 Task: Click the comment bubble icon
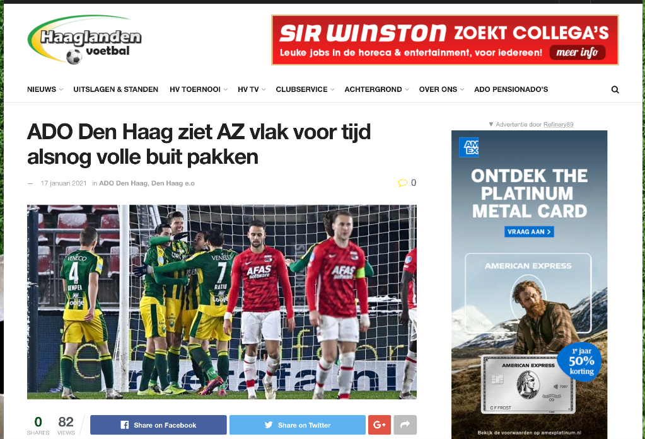402,183
